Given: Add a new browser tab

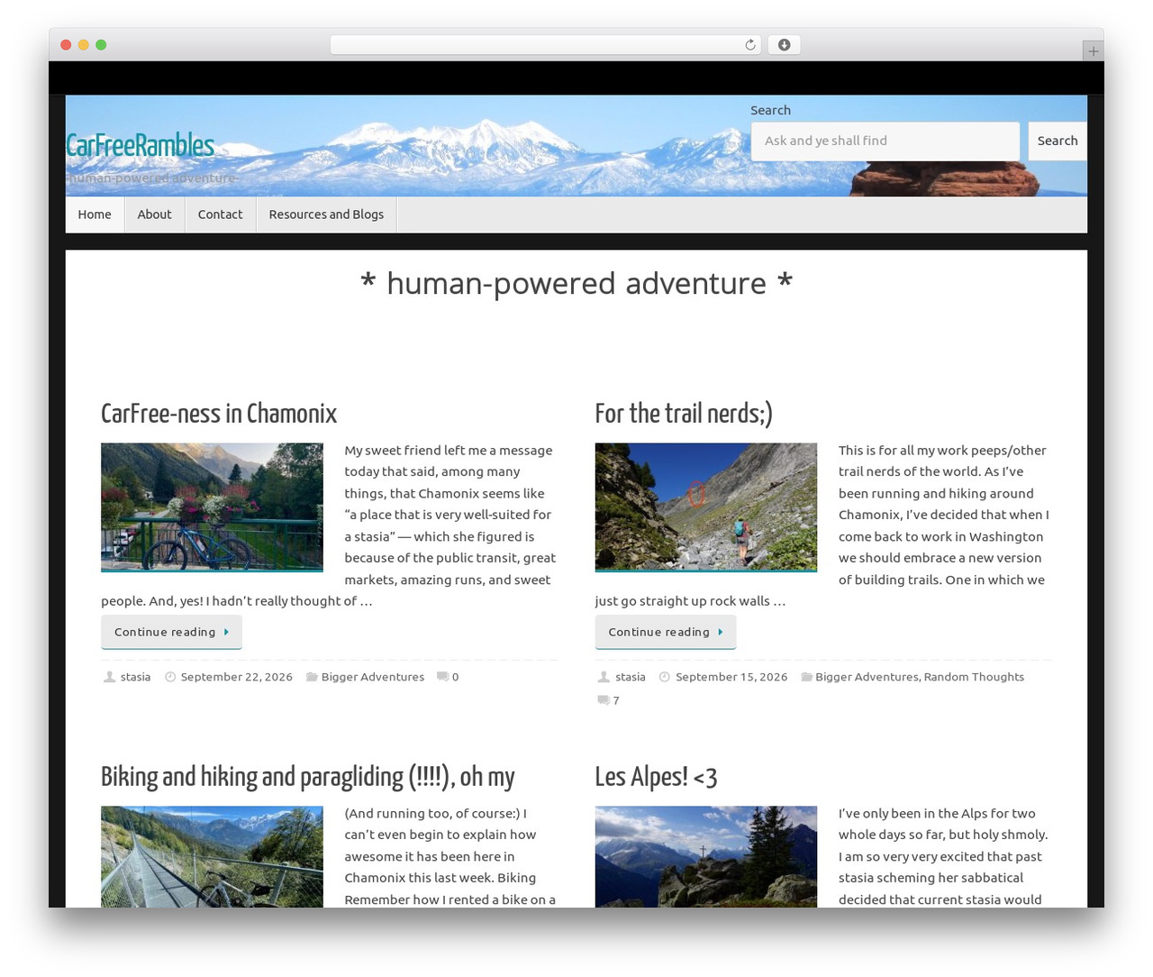Looking at the screenshot, I should (x=1093, y=51).
